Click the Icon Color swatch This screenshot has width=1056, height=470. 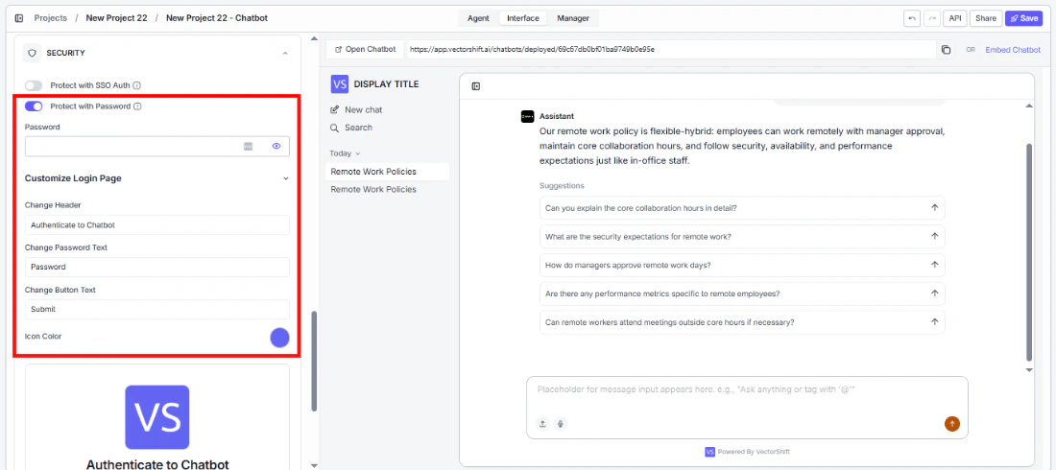click(279, 338)
